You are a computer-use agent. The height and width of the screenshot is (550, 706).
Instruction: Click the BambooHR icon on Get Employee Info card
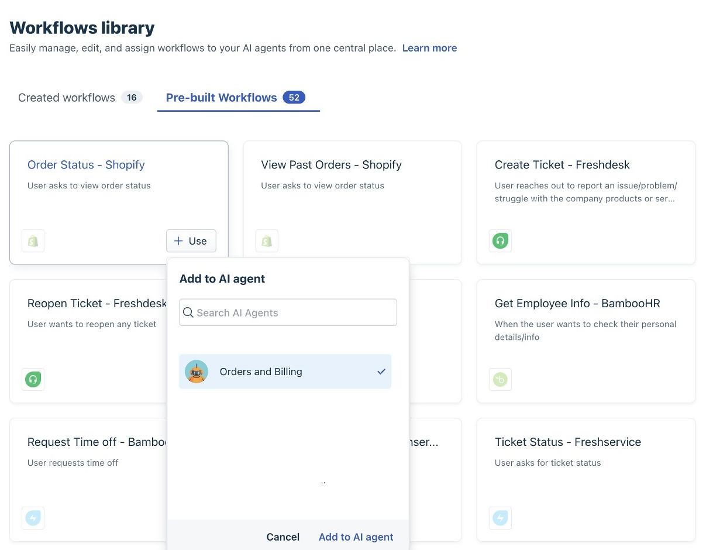click(500, 379)
